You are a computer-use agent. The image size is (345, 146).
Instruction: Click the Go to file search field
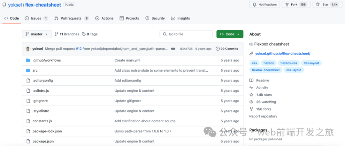(x=186, y=34)
